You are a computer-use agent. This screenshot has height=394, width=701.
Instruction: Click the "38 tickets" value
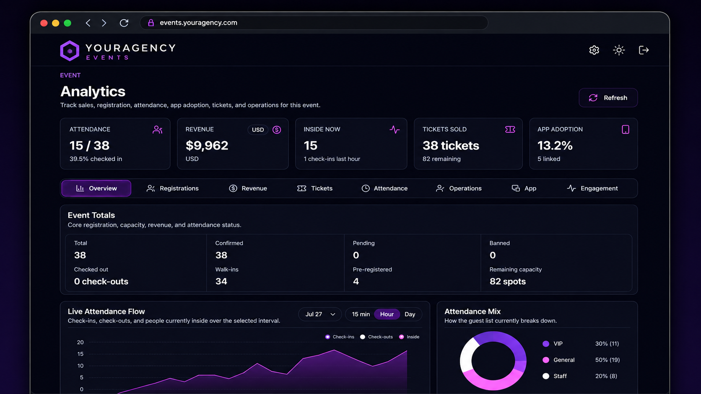[451, 145]
